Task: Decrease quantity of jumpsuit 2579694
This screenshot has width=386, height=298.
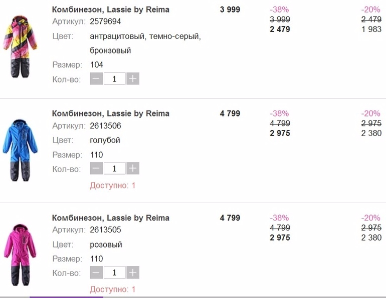Action: (96, 79)
